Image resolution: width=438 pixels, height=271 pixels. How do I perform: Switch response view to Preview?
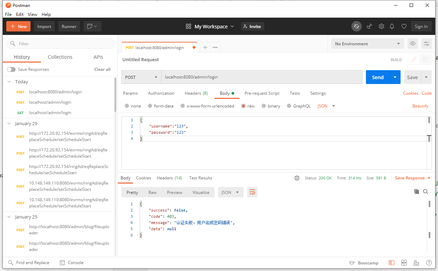click(x=175, y=192)
